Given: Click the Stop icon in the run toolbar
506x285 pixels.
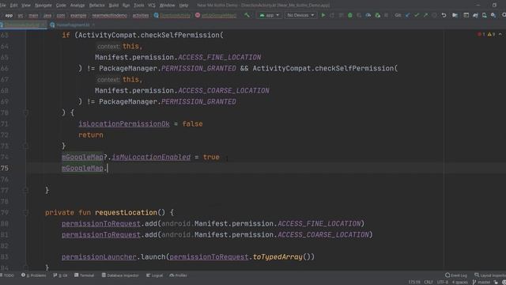Looking at the screenshot, I should coord(387,15).
